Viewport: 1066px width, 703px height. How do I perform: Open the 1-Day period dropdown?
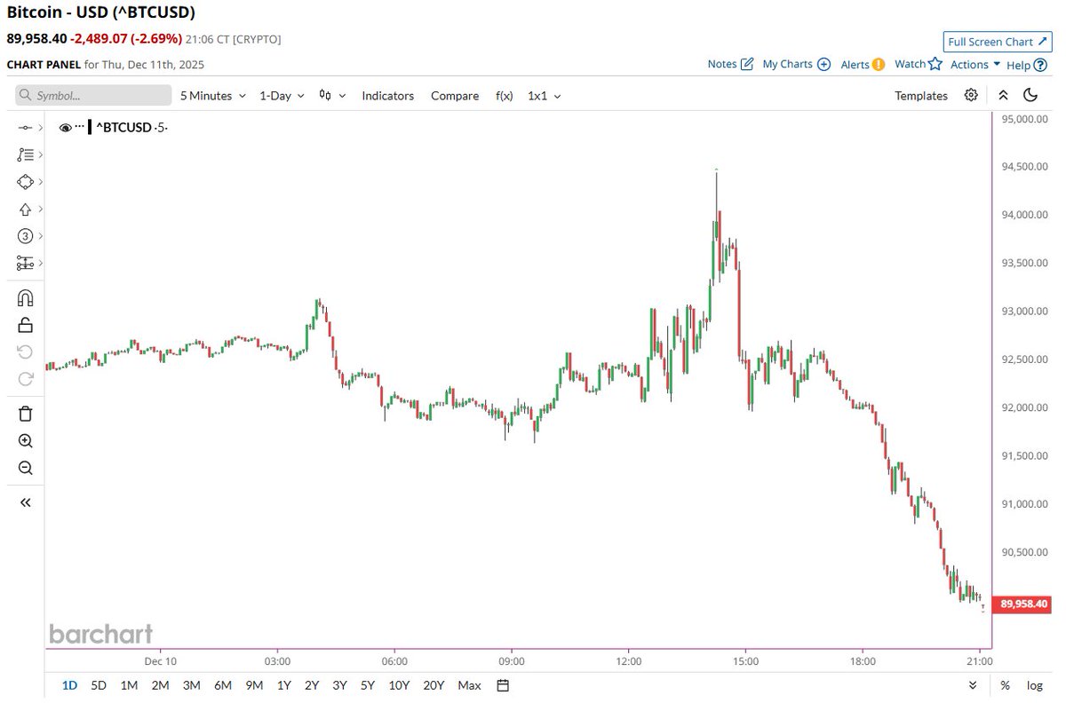tap(281, 96)
